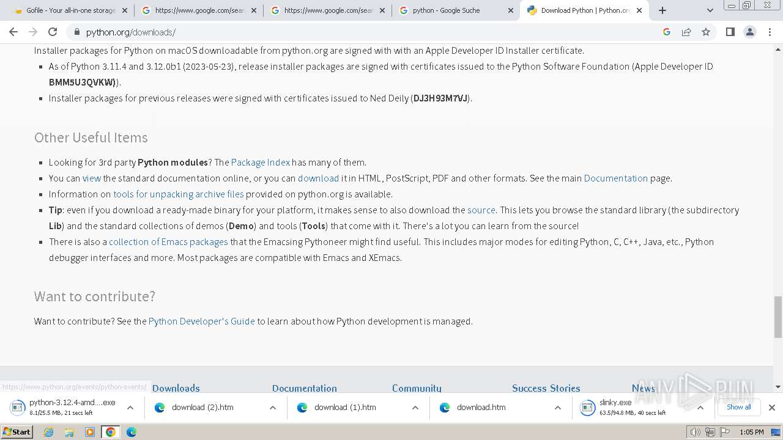This screenshot has width=783, height=440.
Task: Open Python Developer's Guide link
Action: pyautogui.click(x=201, y=321)
